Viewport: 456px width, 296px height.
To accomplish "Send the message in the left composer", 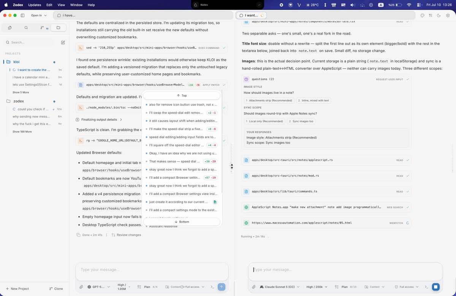I will tap(222, 287).
